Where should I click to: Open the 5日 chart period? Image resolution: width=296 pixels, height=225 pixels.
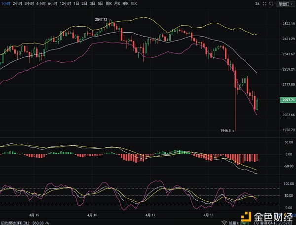(x=101, y=3)
